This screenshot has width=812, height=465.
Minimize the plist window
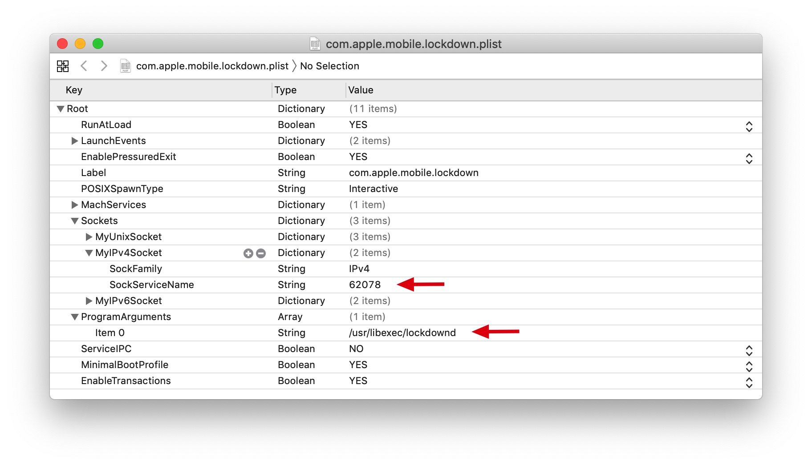click(80, 44)
